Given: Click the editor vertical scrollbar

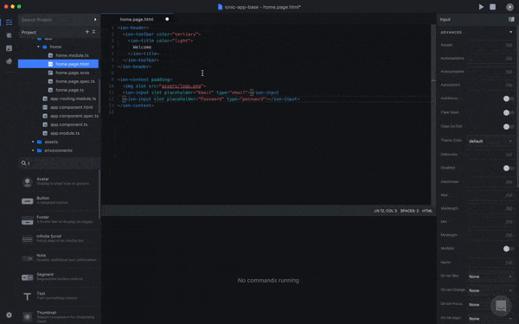Looking at the screenshot, I should 433,114.
